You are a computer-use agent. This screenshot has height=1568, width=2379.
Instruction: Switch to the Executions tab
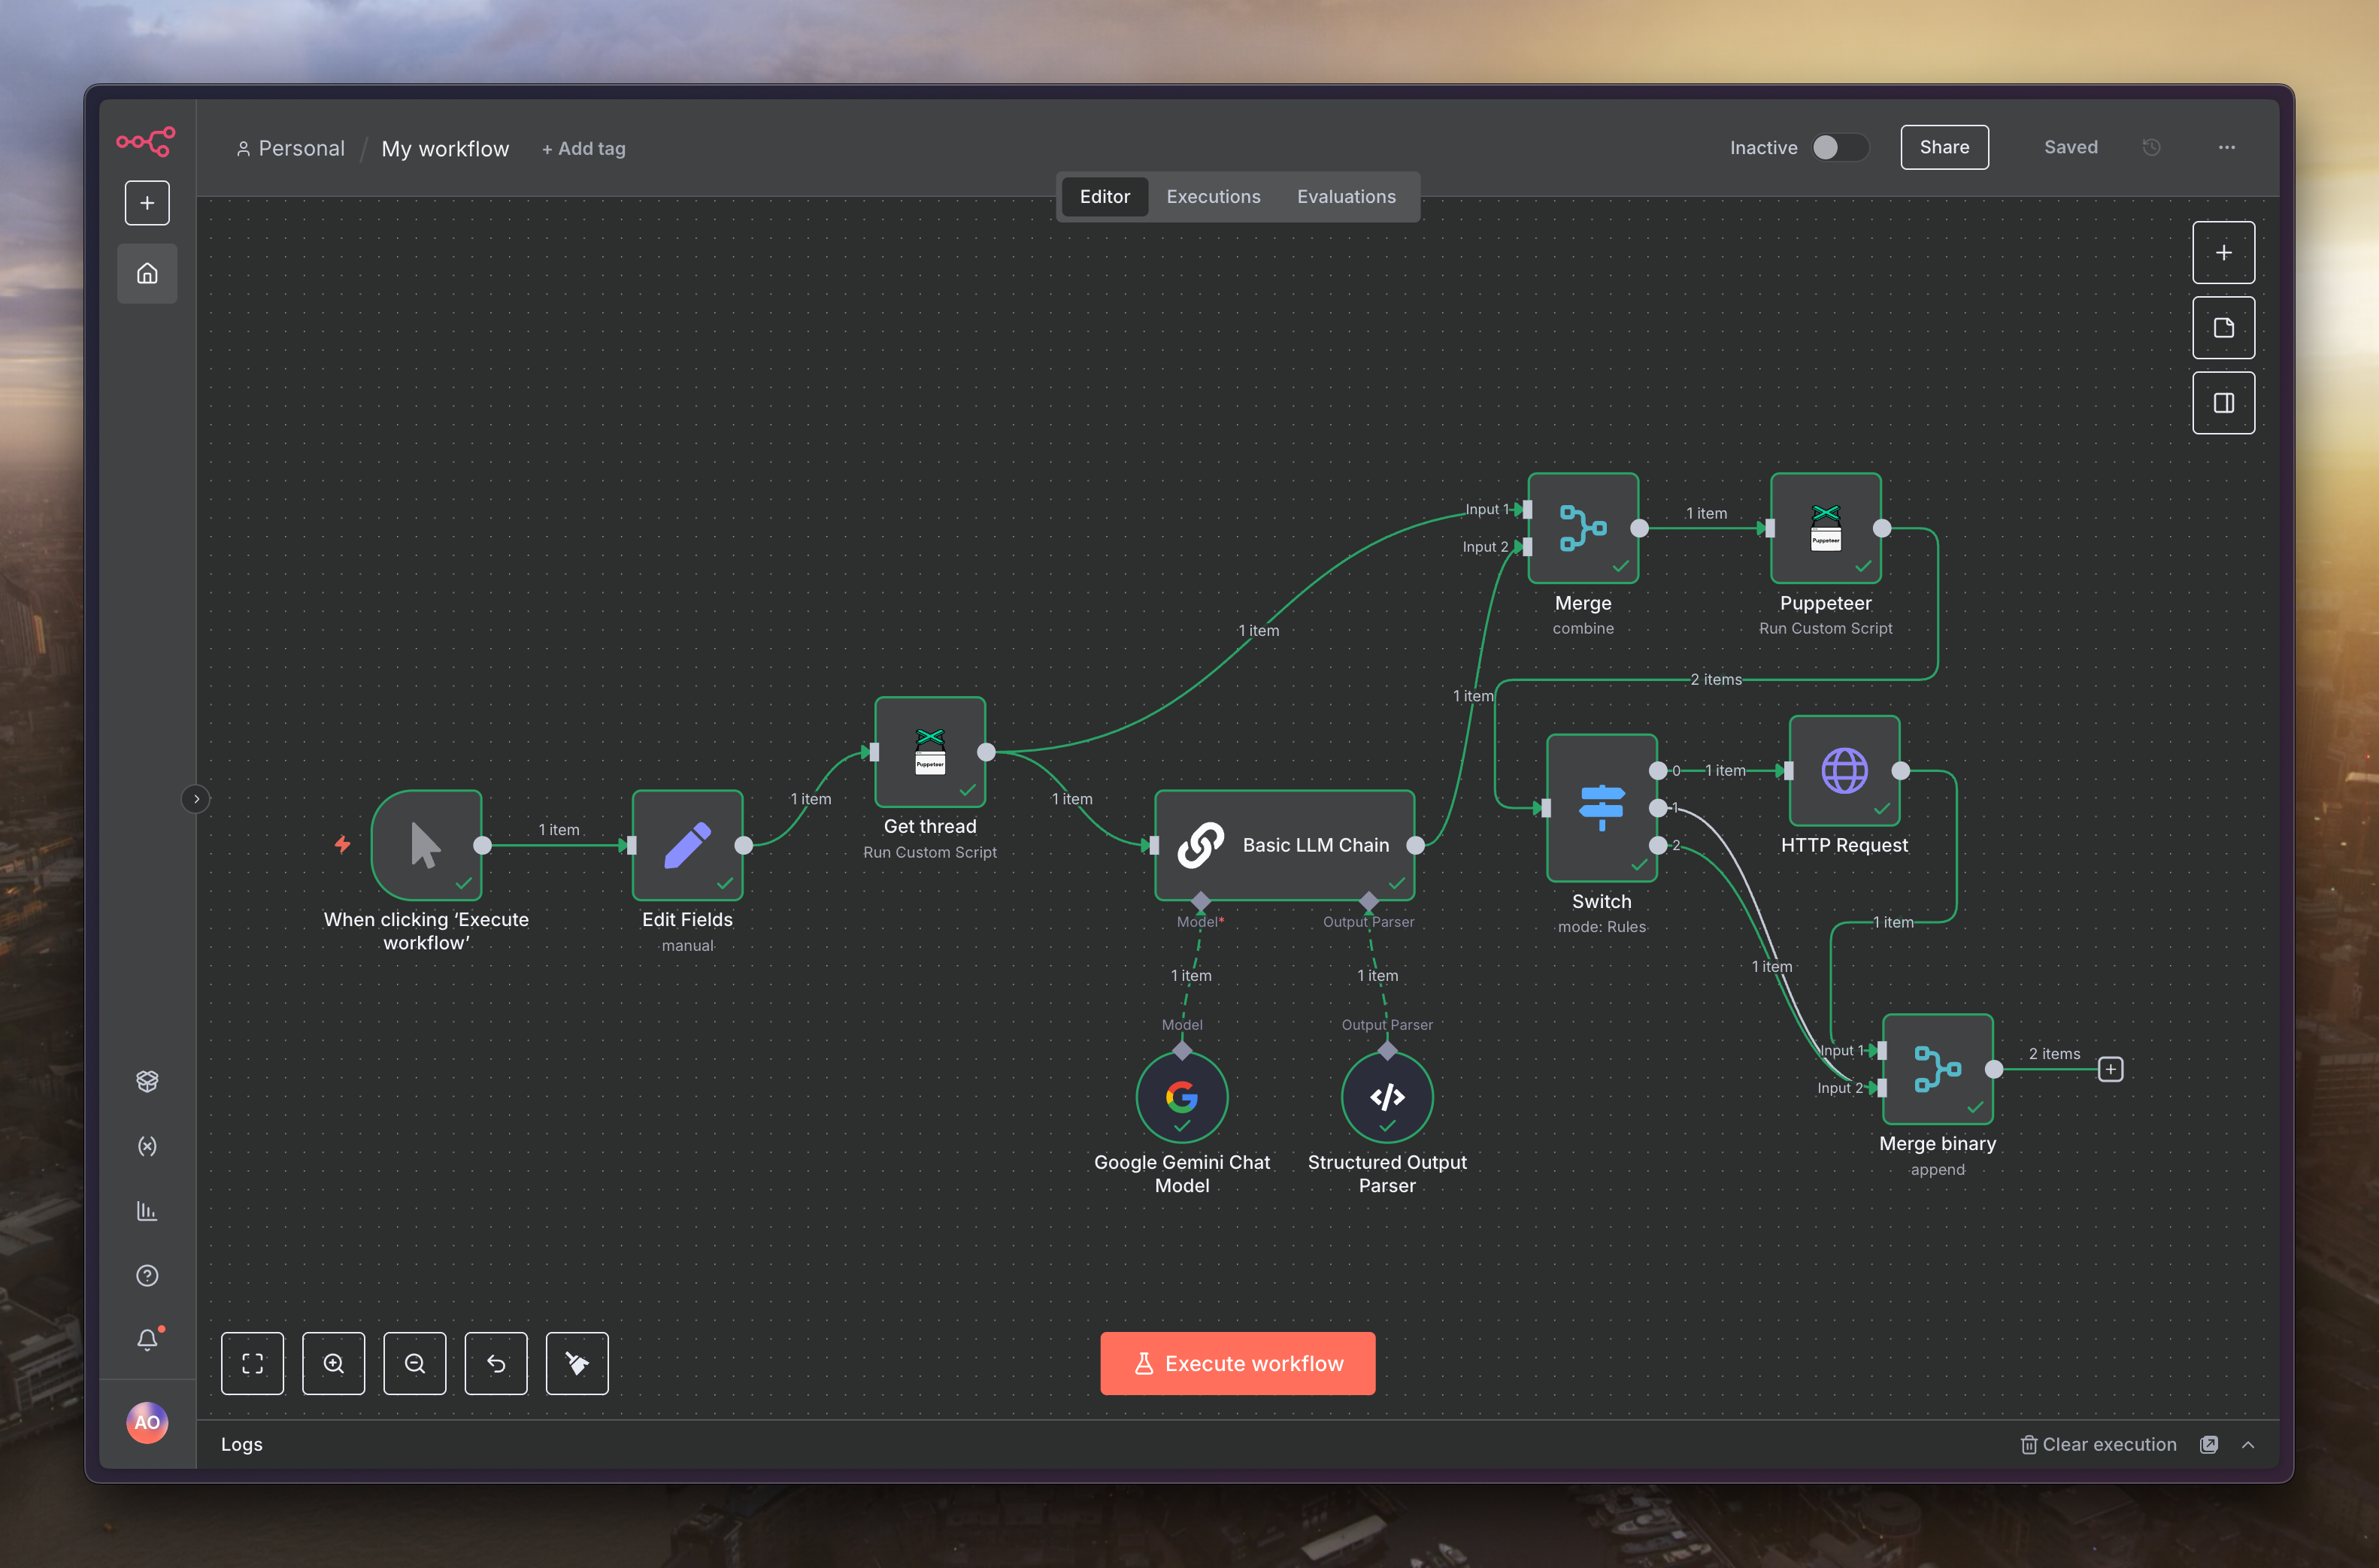(1213, 197)
